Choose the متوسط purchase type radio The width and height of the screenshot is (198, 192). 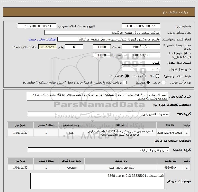pyautogui.click(x=148, y=82)
